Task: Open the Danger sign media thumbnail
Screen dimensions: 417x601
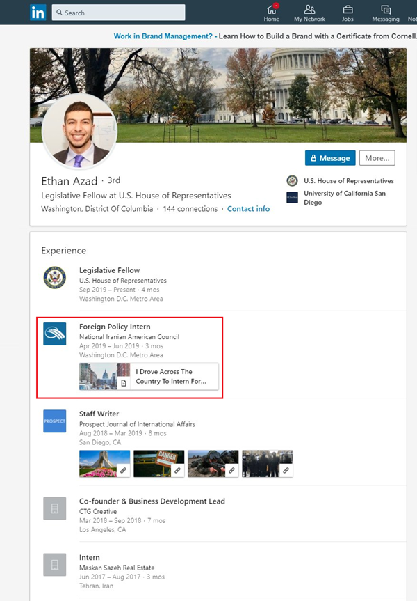Action: (158, 464)
